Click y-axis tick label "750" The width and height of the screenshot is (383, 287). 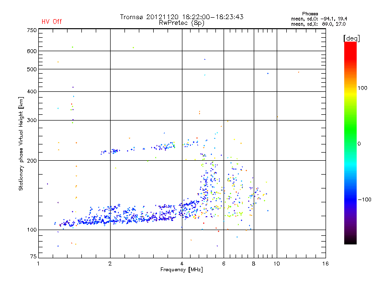pyautogui.click(x=32, y=31)
